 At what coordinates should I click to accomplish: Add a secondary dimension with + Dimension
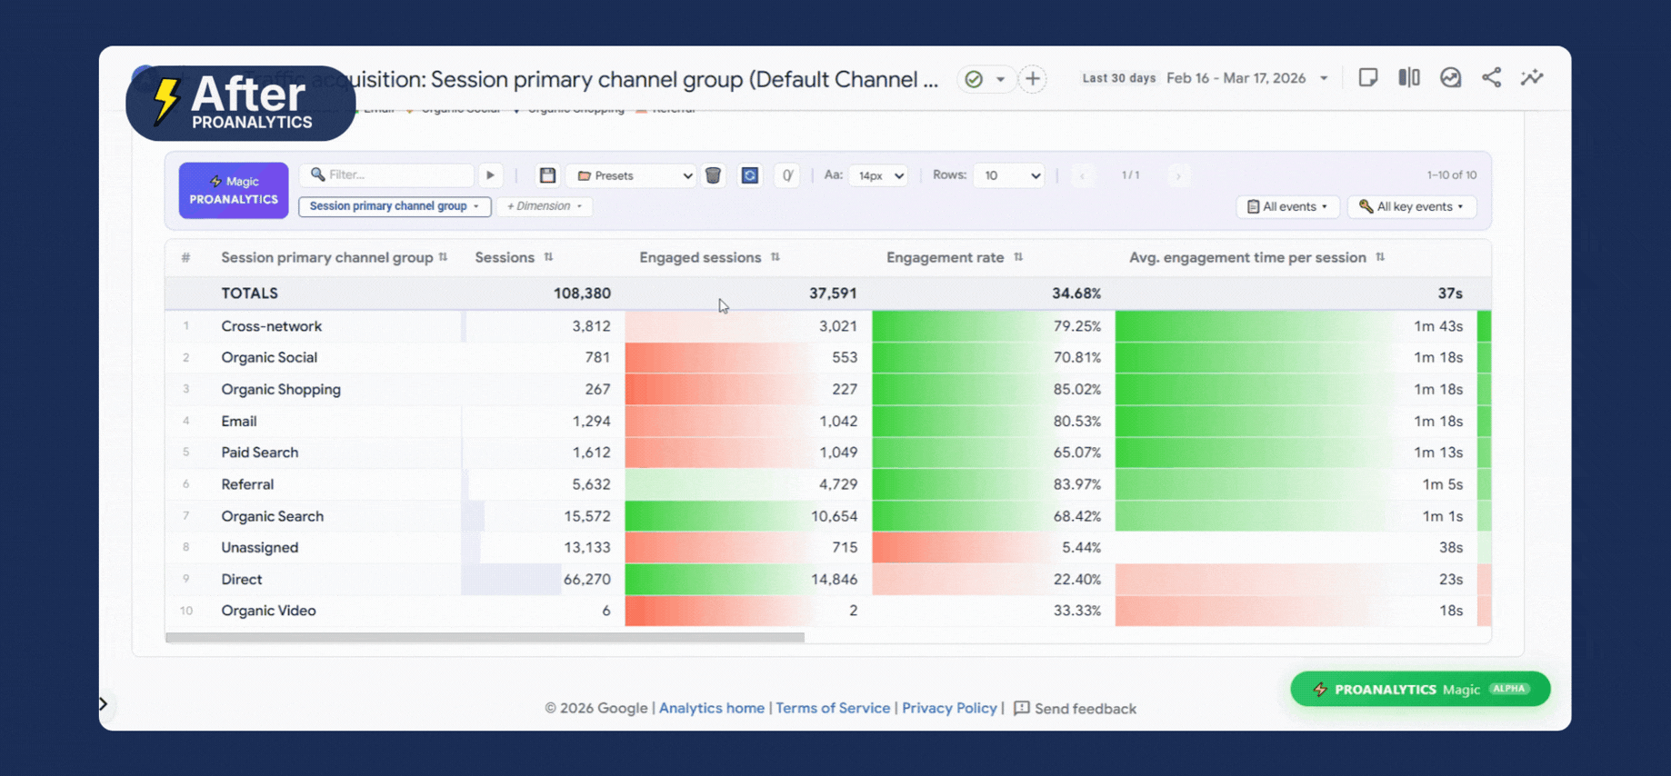point(544,206)
